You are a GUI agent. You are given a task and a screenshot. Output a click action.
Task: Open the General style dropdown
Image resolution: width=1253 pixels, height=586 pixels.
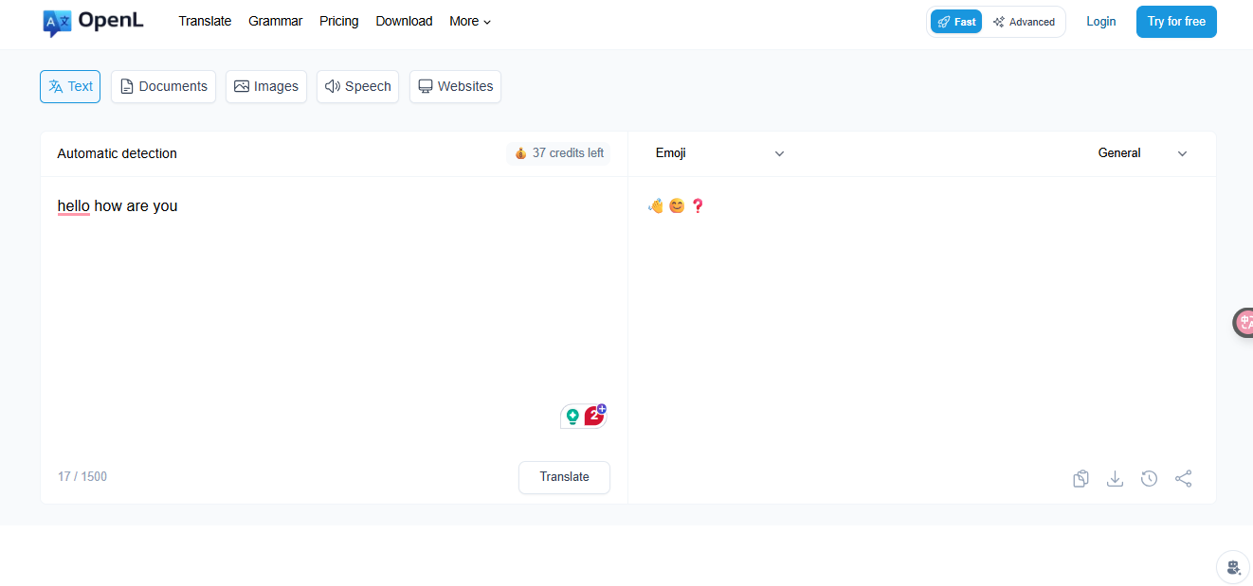point(1143,152)
